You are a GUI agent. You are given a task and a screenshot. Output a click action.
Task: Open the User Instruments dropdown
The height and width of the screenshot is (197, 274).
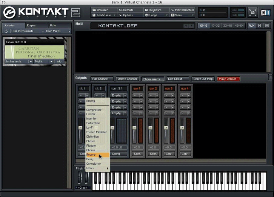point(28,31)
